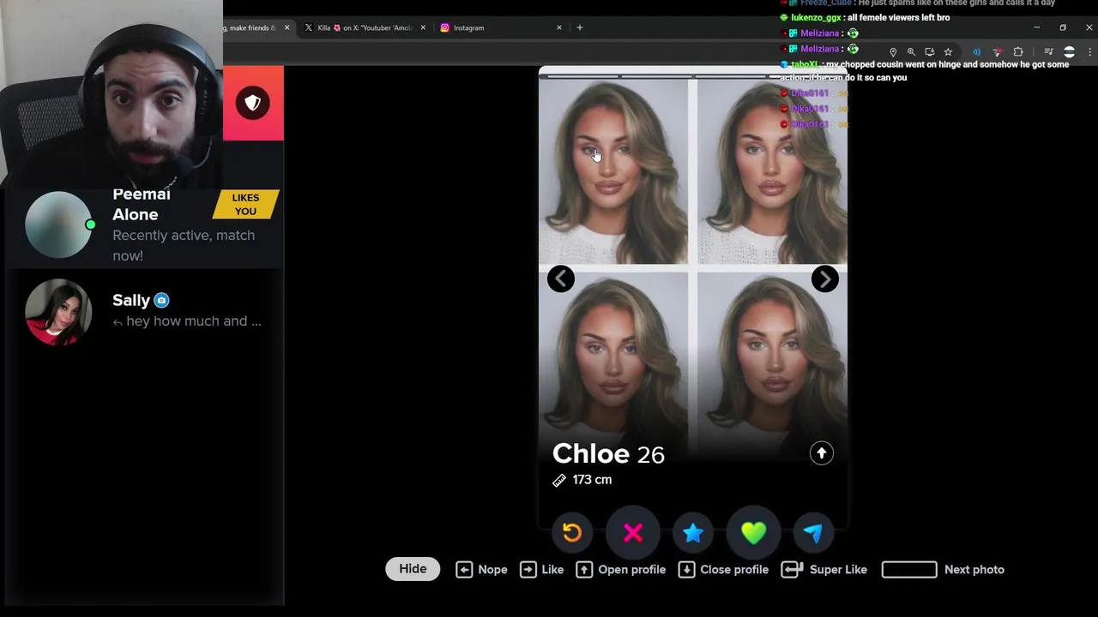
Task: Click the location pin icon in address bar
Action: (893, 52)
